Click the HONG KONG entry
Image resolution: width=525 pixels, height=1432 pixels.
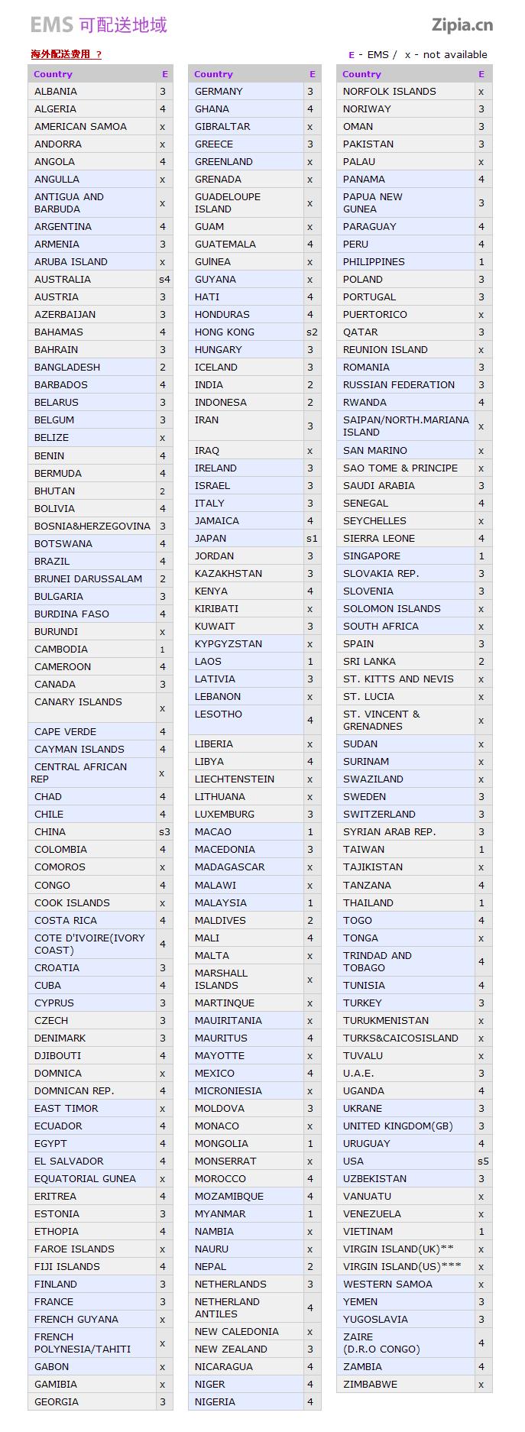[224, 332]
